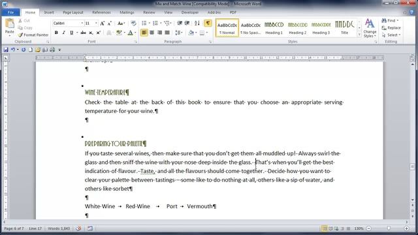This screenshot has height=235, width=418.
Task: Apply the Heading 1 style
Action: 274,28
